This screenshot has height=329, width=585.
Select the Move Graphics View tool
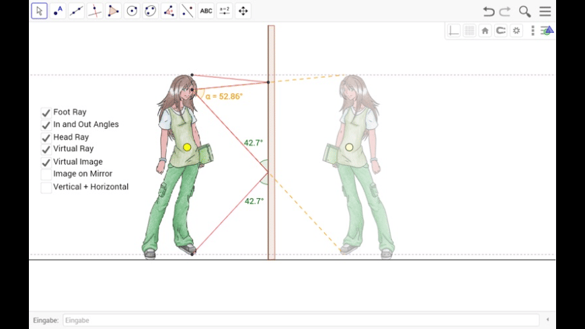(243, 11)
